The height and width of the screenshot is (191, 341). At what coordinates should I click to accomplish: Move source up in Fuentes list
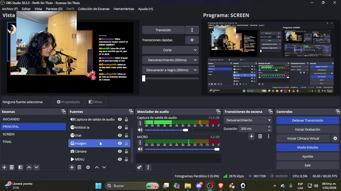point(97,167)
